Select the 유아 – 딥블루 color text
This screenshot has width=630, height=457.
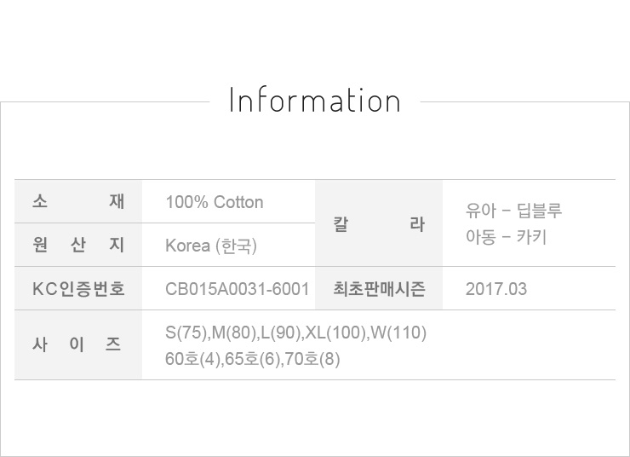(514, 211)
